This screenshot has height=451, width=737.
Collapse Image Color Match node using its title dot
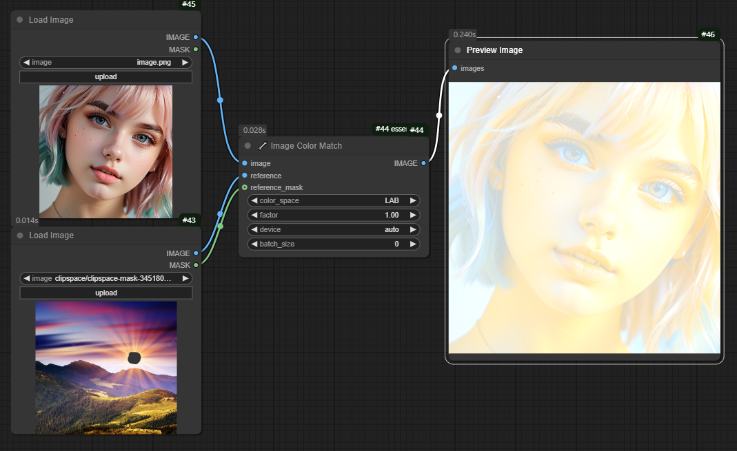pyautogui.click(x=248, y=146)
